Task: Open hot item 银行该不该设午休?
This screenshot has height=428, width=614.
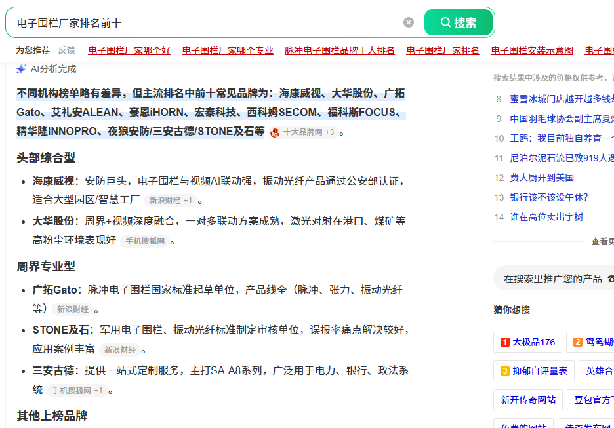Action: (x=548, y=197)
